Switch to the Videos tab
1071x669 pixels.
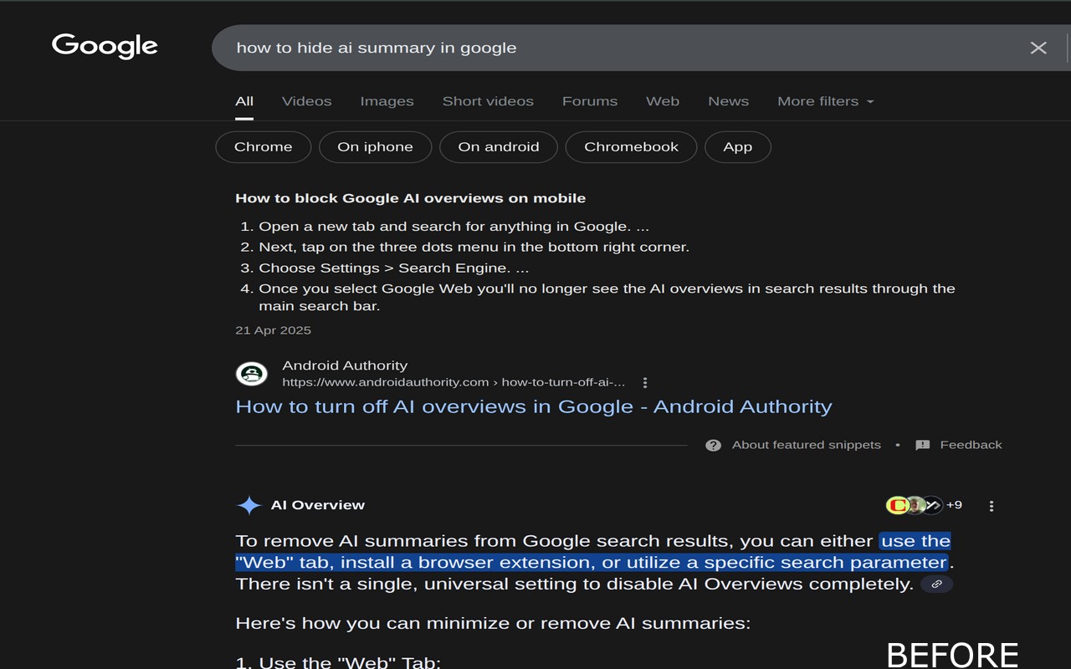[x=307, y=101]
